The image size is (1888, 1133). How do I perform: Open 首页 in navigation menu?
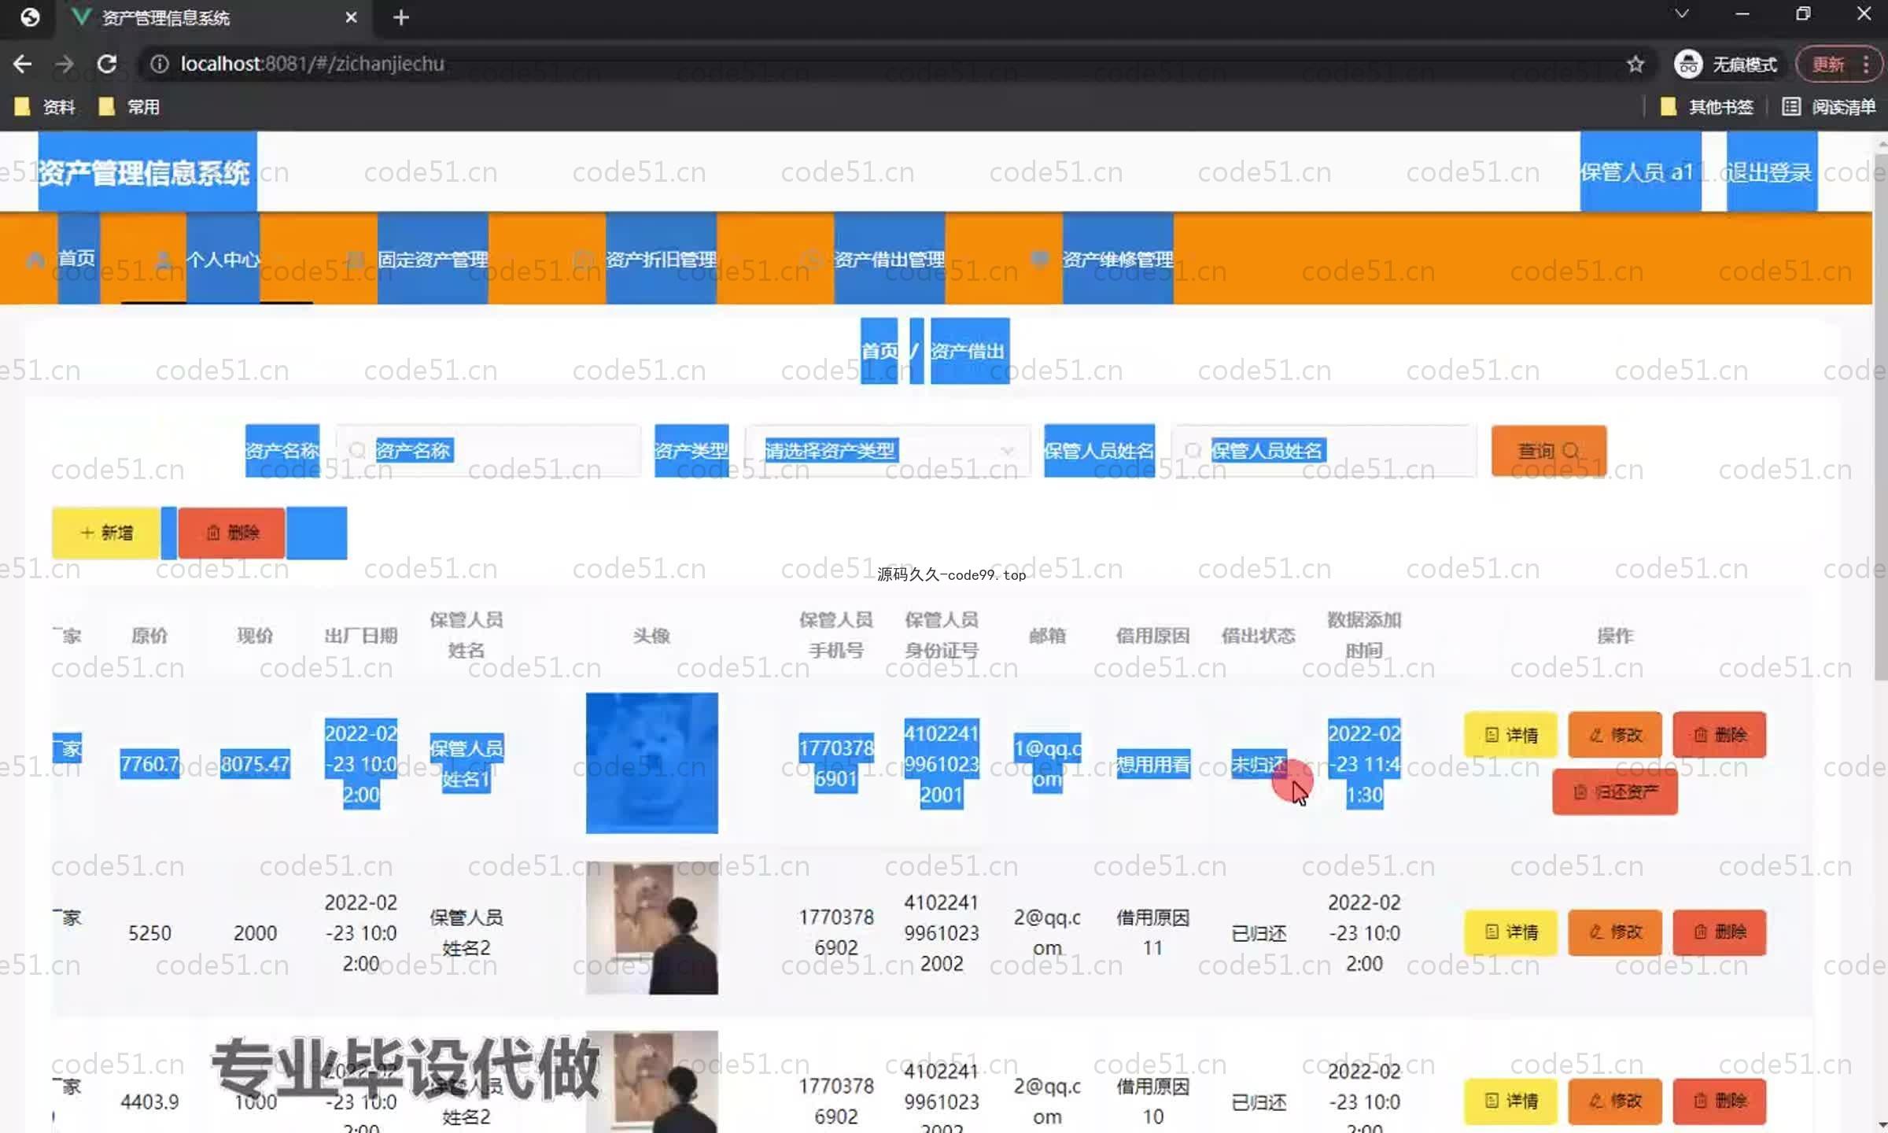click(x=77, y=258)
